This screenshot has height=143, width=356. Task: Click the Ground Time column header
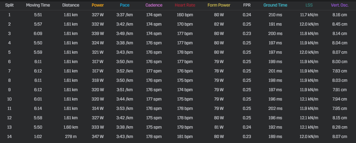pyautogui.click(x=275, y=5)
